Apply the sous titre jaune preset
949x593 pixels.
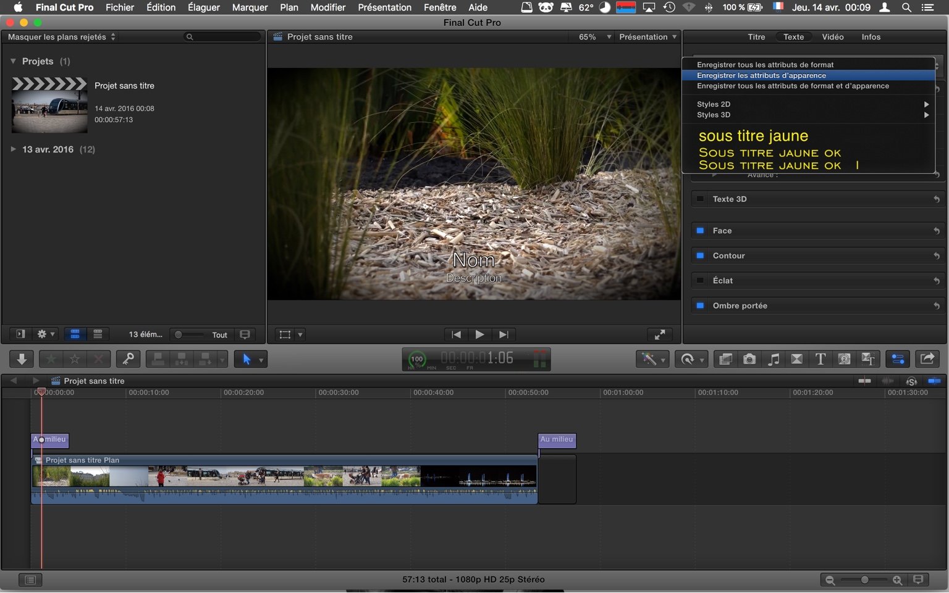coord(753,136)
